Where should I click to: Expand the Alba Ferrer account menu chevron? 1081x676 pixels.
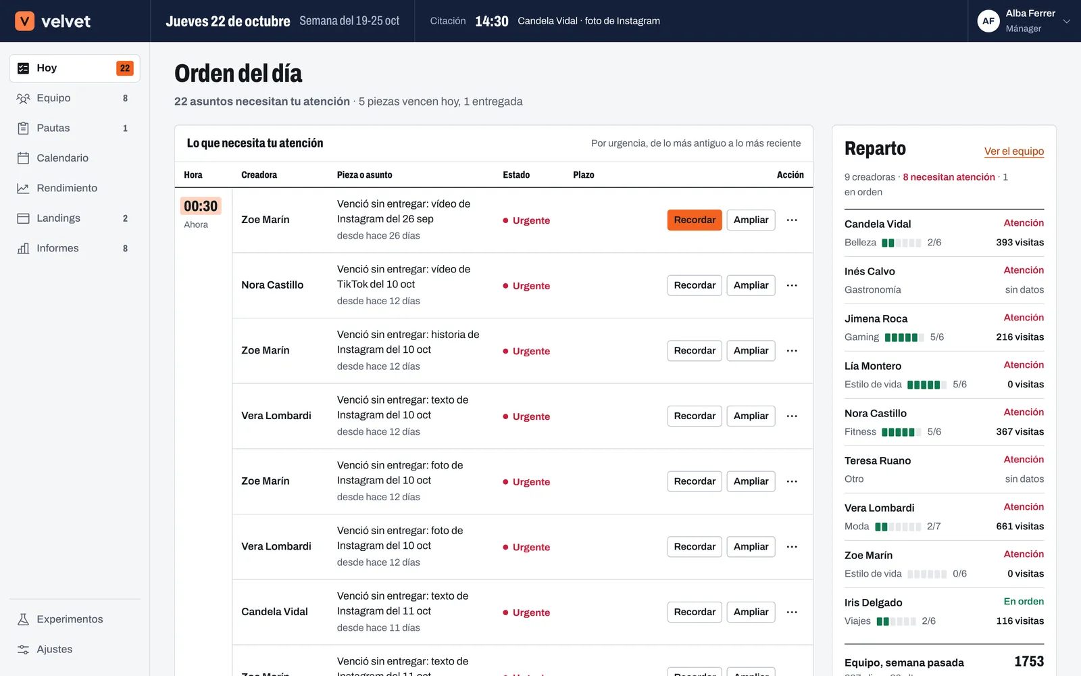coord(1067,21)
